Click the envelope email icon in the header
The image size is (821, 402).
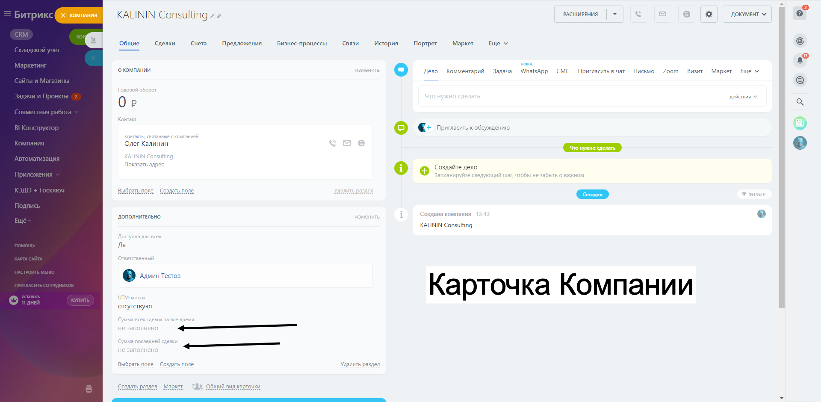tap(662, 14)
